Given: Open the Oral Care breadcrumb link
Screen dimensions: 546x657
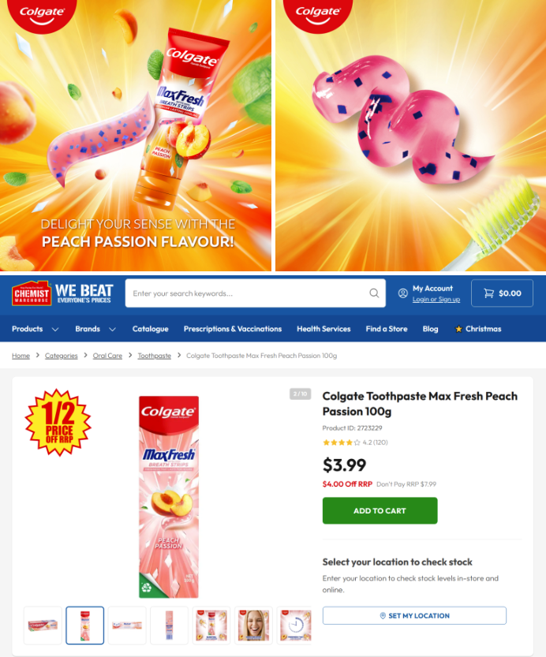Looking at the screenshot, I should point(107,356).
